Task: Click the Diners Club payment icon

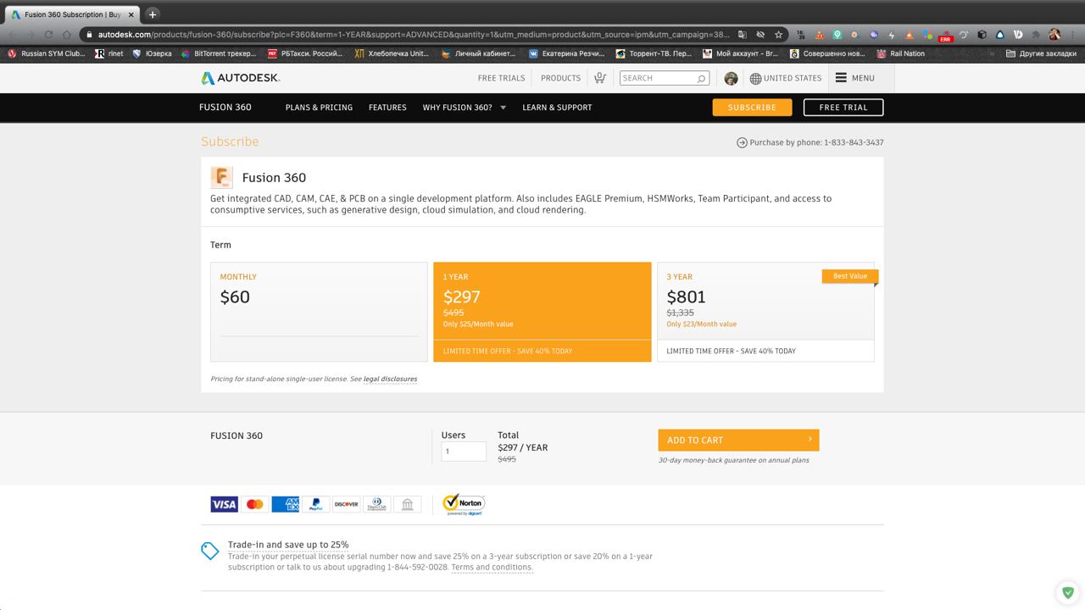Action: point(376,504)
